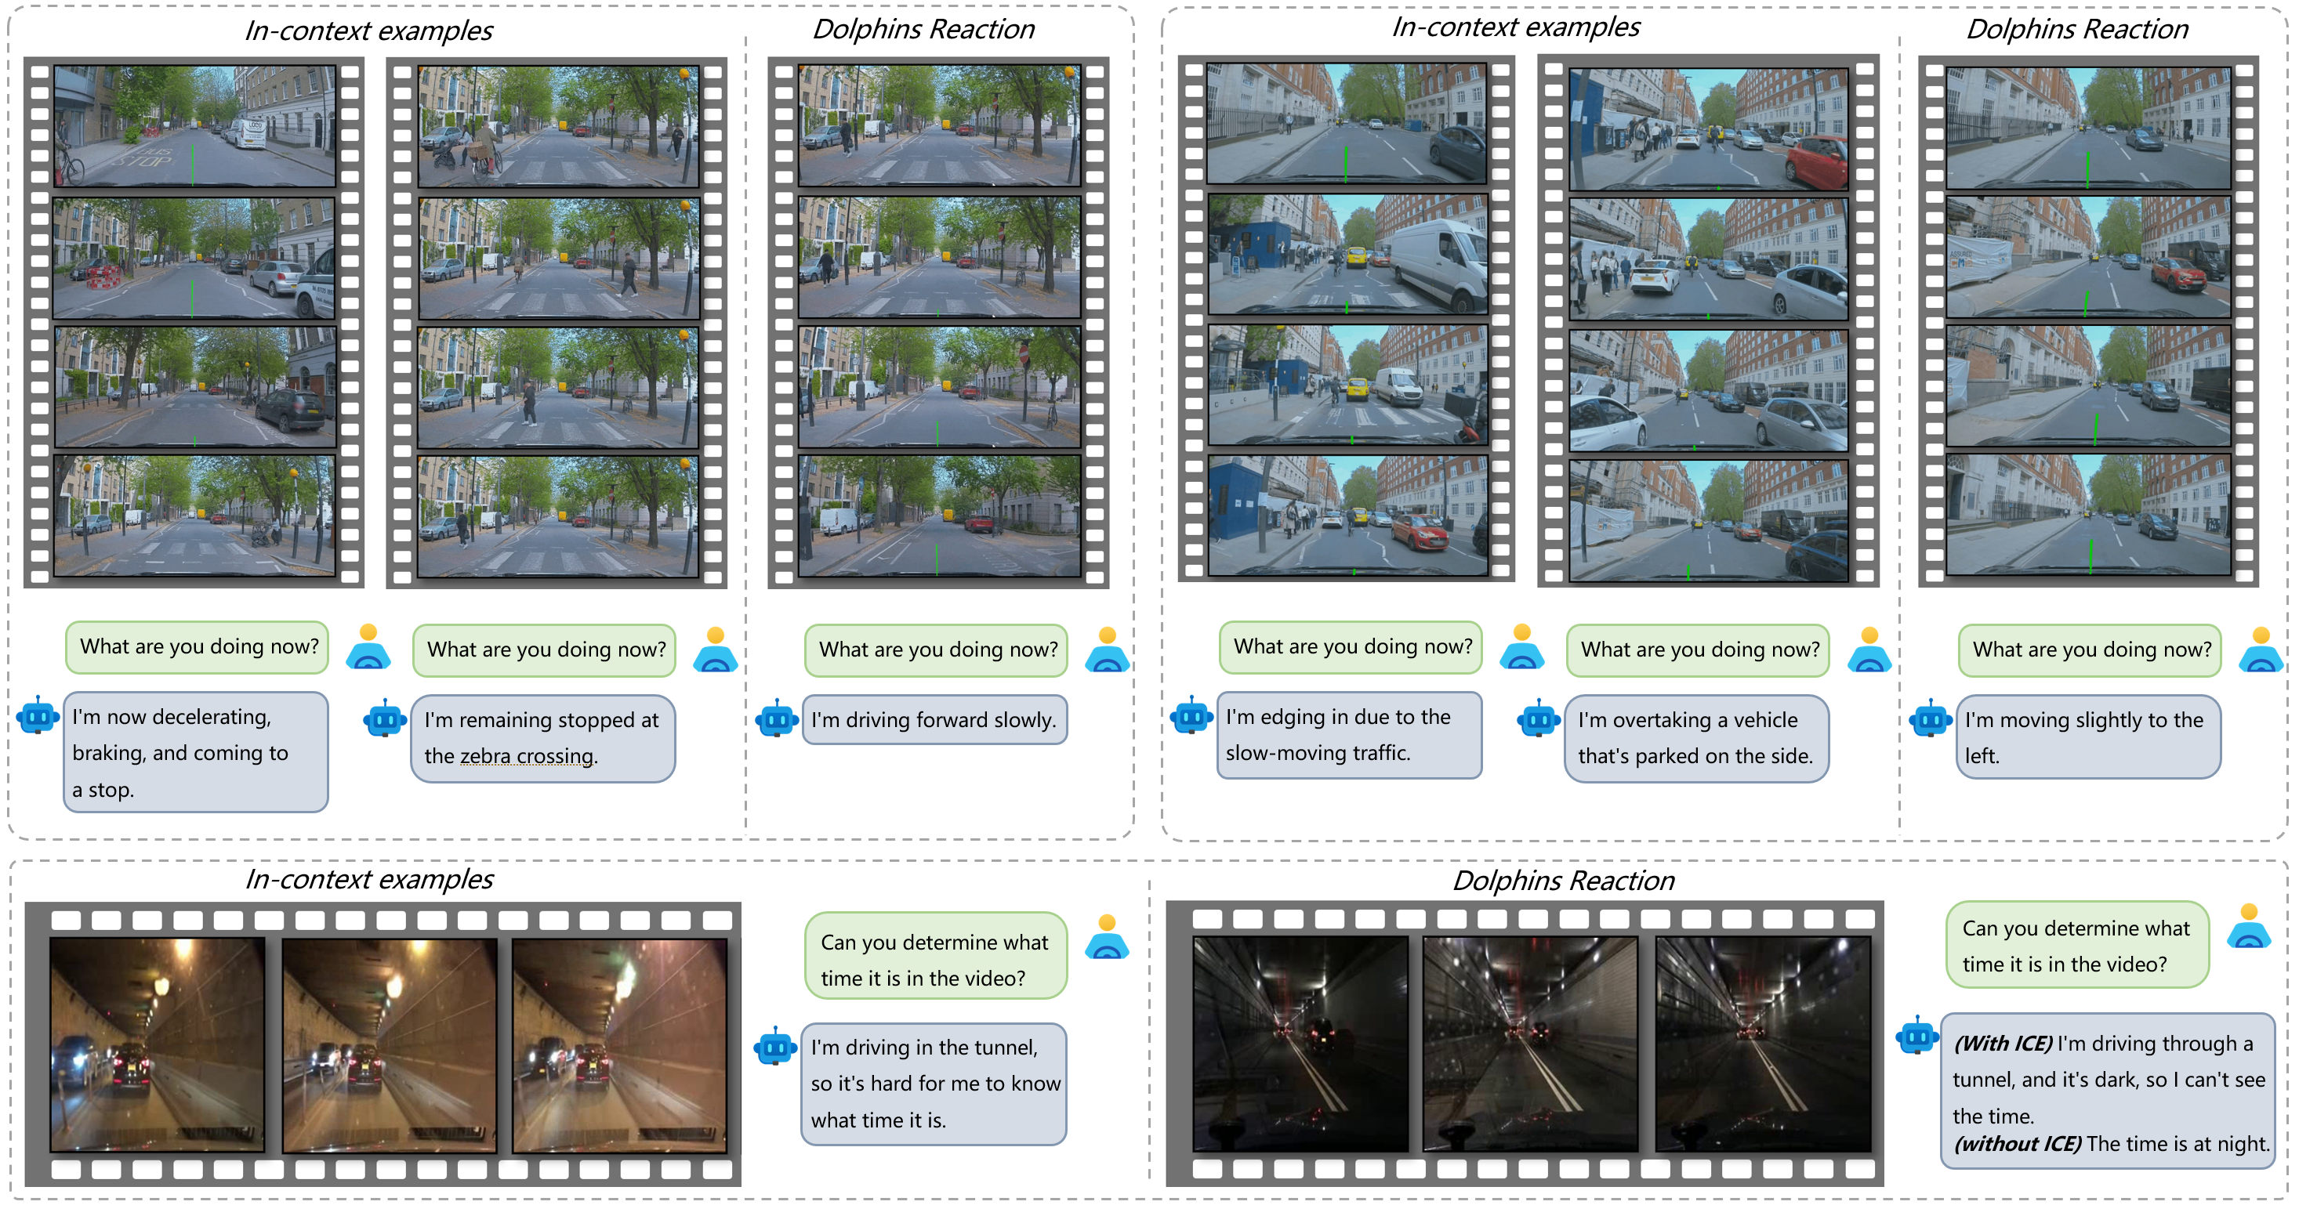Click robot icon next to "I'm edging in" reply

click(x=1191, y=715)
